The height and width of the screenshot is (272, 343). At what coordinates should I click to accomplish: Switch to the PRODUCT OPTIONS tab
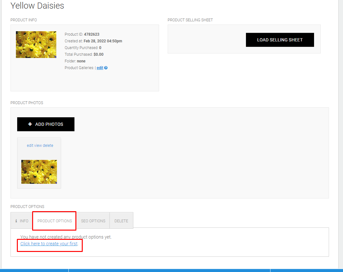coord(54,221)
